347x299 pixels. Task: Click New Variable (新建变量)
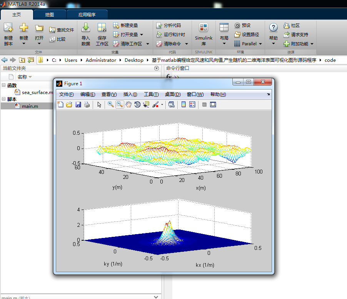[x=125, y=25]
